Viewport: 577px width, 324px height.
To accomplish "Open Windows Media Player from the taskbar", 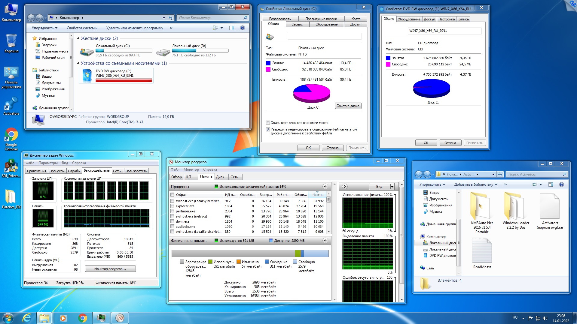I will point(63,318).
